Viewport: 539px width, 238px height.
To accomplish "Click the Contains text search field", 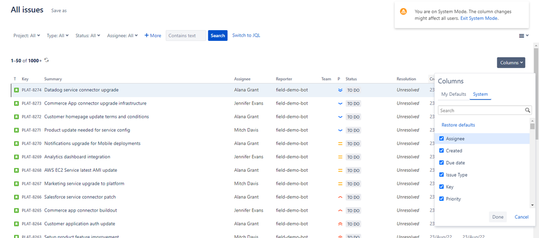I will coord(186,36).
